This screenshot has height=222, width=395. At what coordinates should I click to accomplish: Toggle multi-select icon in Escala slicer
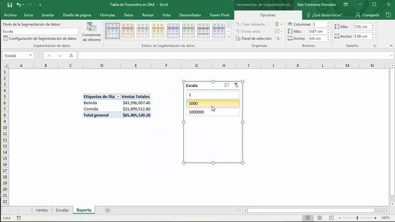(x=227, y=85)
